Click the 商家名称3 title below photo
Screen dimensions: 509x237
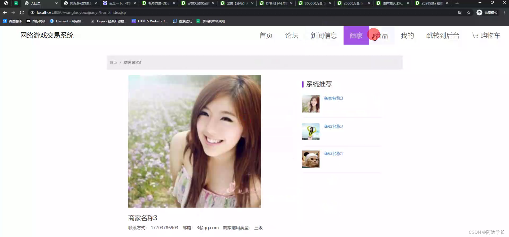pyautogui.click(x=143, y=218)
